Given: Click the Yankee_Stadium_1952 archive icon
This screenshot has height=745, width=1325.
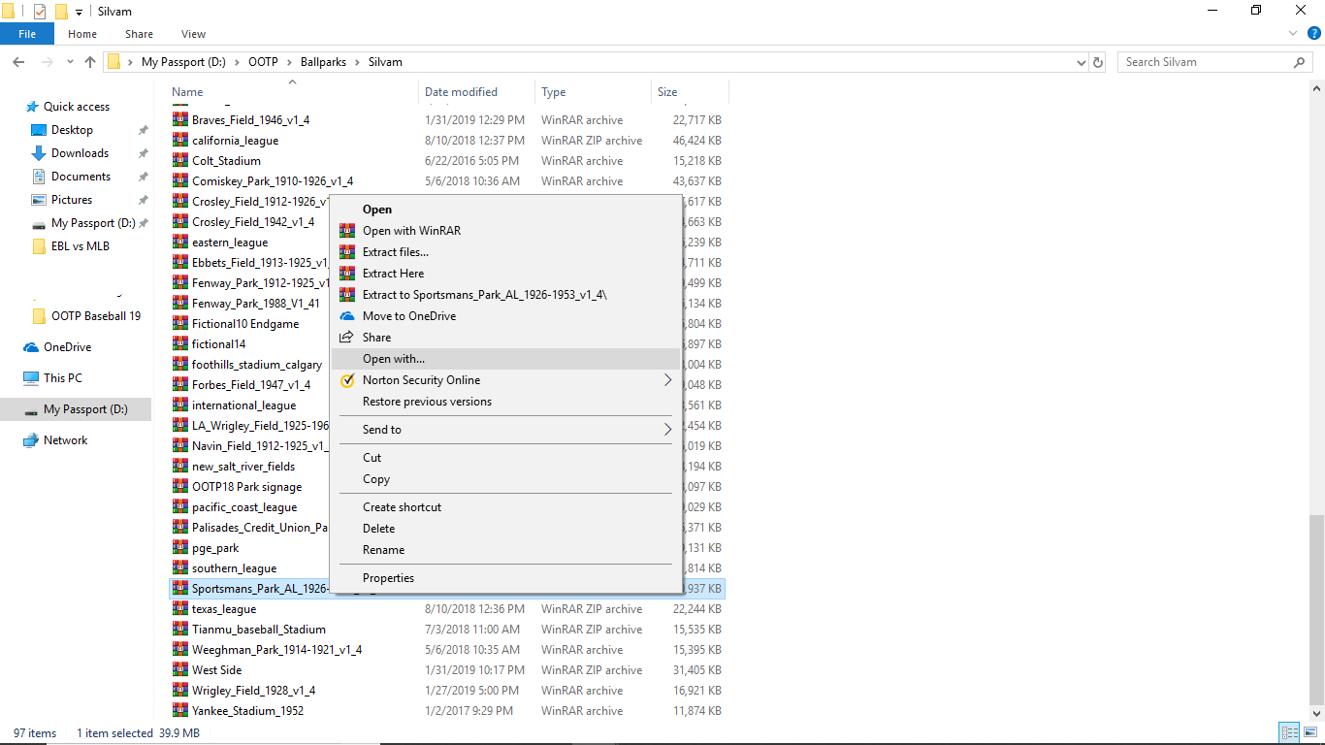Looking at the screenshot, I should [x=179, y=711].
